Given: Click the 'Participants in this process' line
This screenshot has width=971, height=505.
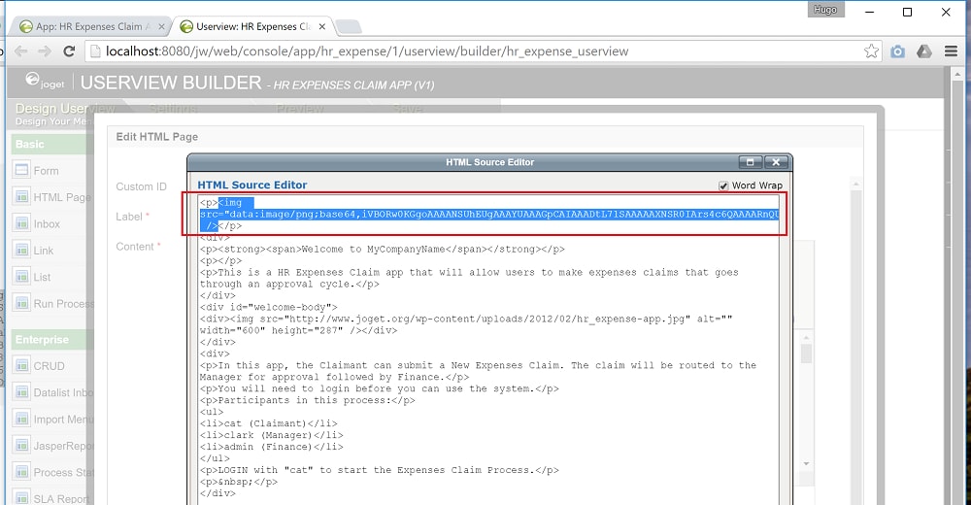Looking at the screenshot, I should [307, 400].
